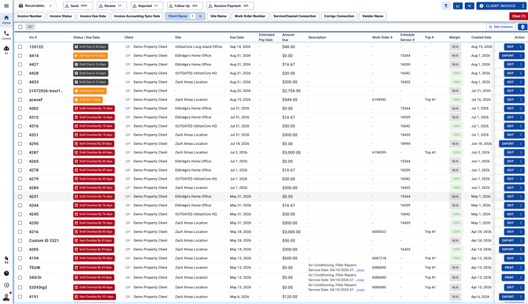Open the Work Order Number filter

(250, 17)
